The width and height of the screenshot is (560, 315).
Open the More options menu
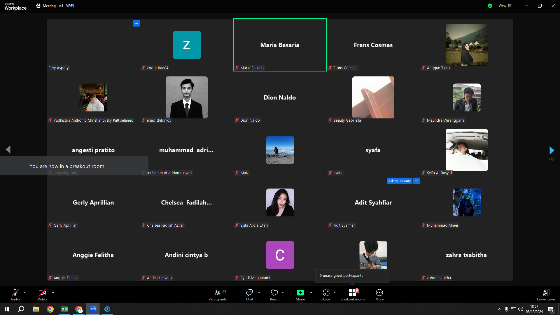click(x=379, y=295)
